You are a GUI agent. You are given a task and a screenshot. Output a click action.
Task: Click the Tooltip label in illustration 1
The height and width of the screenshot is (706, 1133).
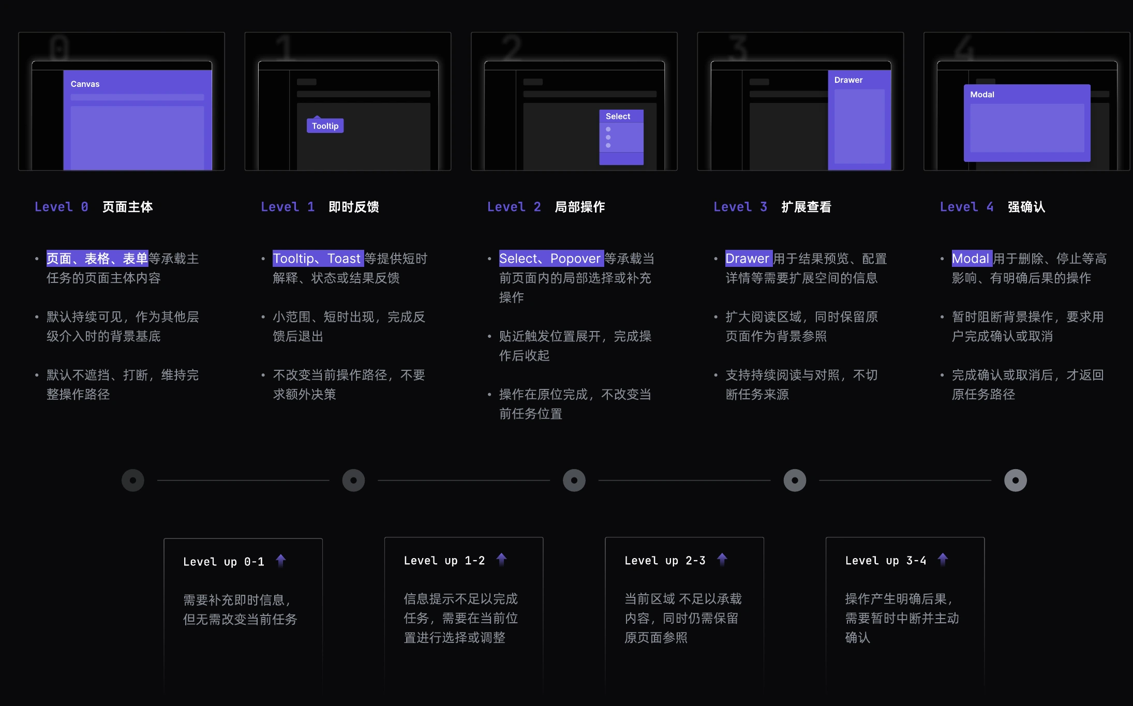click(x=325, y=126)
